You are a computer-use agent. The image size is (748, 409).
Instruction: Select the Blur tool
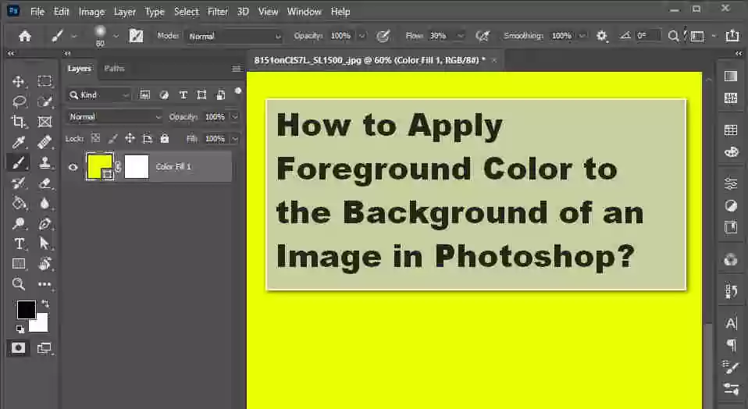coord(45,204)
